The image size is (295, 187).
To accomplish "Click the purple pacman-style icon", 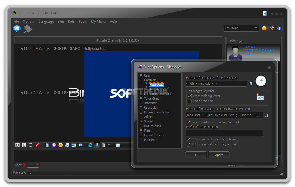I will click(x=54, y=145).
